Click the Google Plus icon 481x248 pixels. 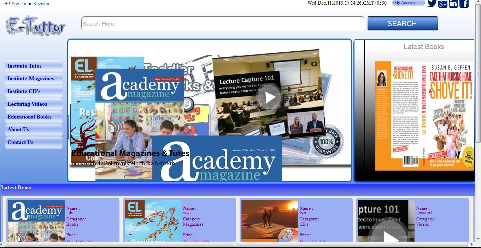442,4
